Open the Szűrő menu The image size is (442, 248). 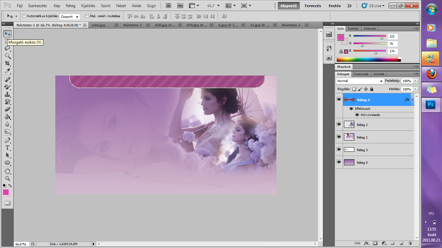pos(105,6)
